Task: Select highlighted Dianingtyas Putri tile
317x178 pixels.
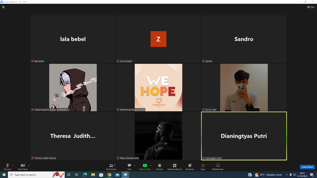Action: (x=244, y=136)
